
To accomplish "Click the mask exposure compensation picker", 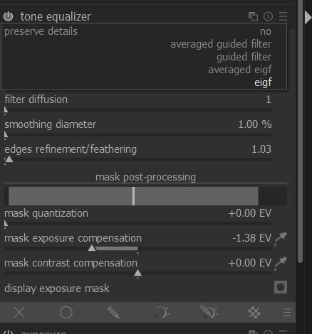I will click(281, 238).
